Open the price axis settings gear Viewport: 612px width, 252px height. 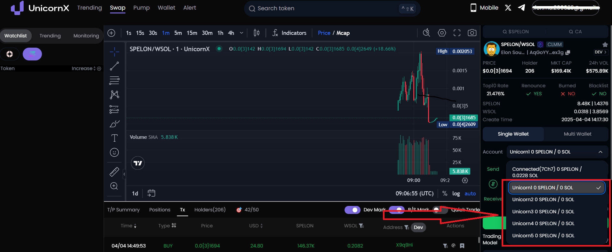click(465, 180)
